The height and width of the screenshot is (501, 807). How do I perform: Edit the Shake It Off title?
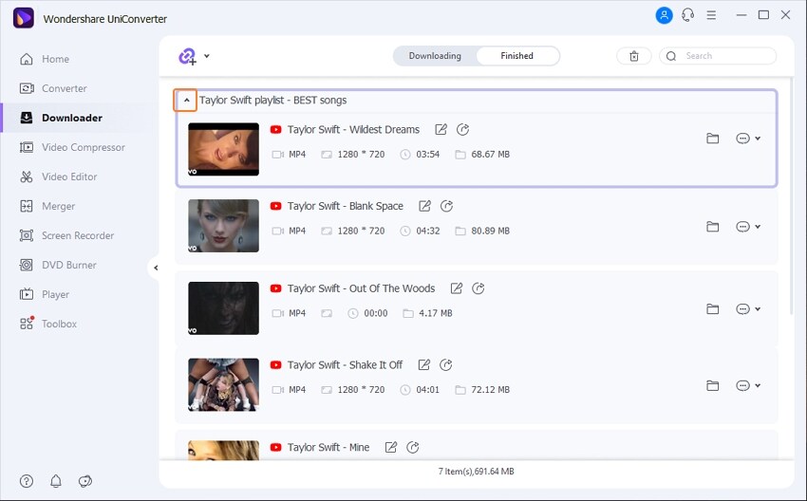(423, 365)
